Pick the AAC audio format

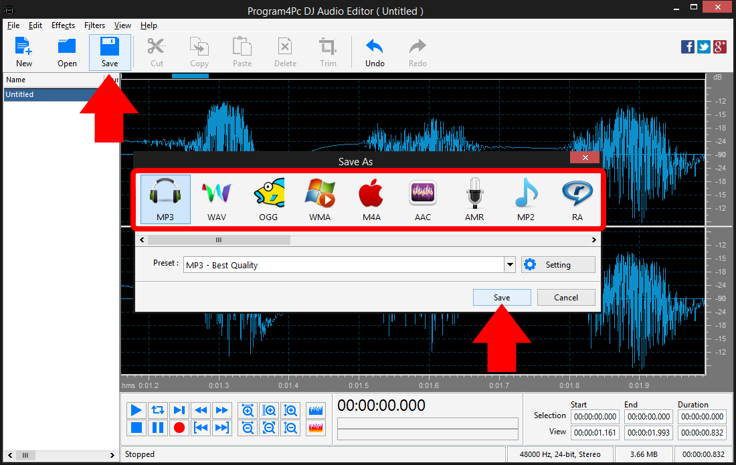click(x=422, y=199)
